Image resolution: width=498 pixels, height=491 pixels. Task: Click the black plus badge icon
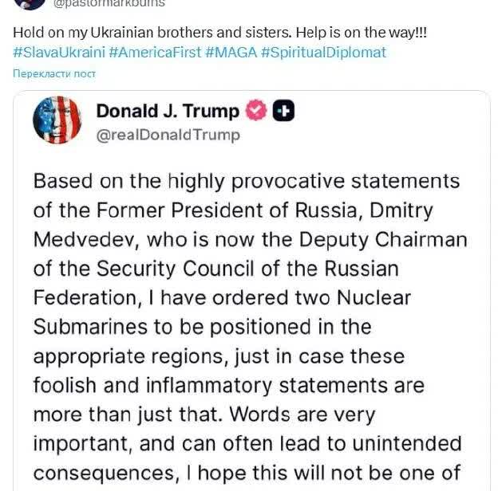tap(283, 112)
